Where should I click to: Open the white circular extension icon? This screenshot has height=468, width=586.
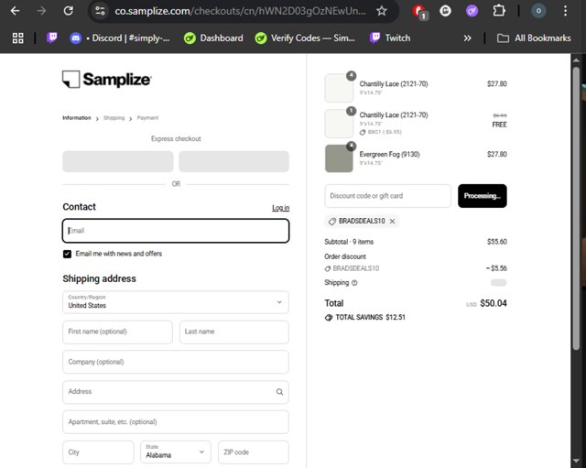(x=445, y=11)
